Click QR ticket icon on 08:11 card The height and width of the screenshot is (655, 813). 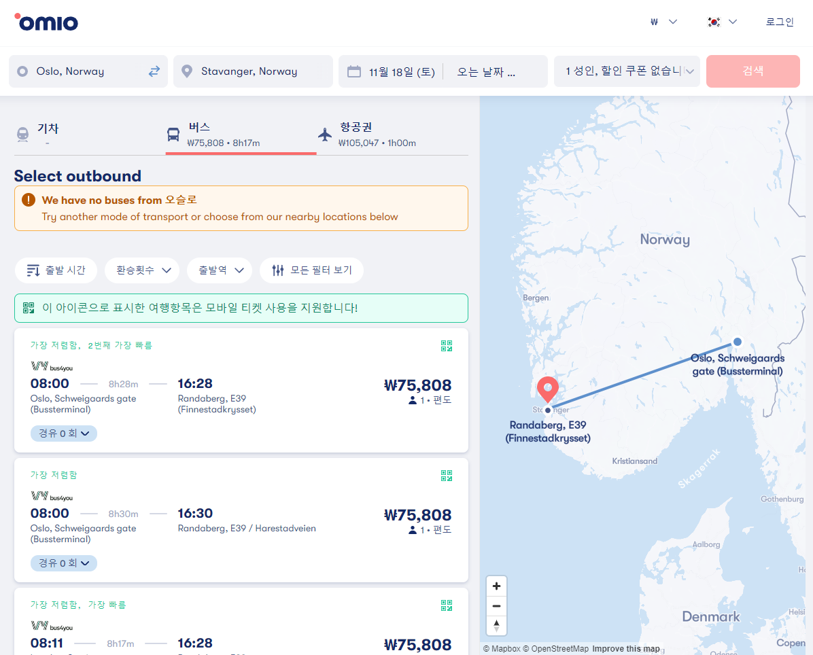tap(447, 605)
